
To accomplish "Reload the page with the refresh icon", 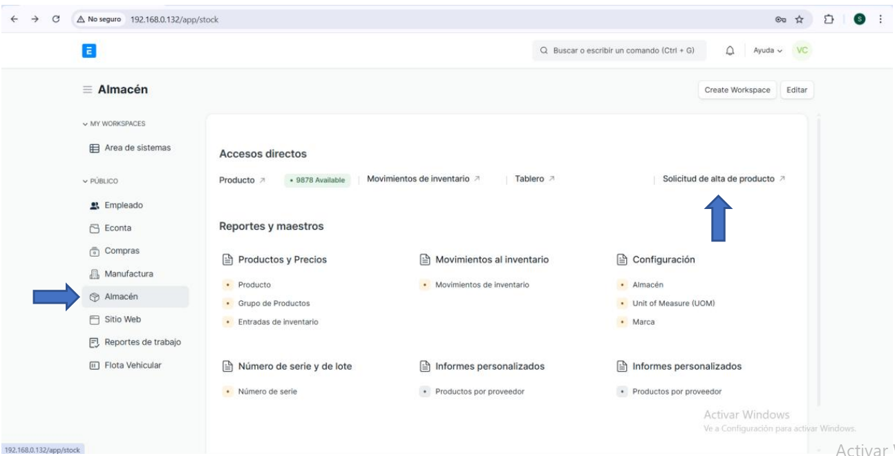I will pos(55,19).
